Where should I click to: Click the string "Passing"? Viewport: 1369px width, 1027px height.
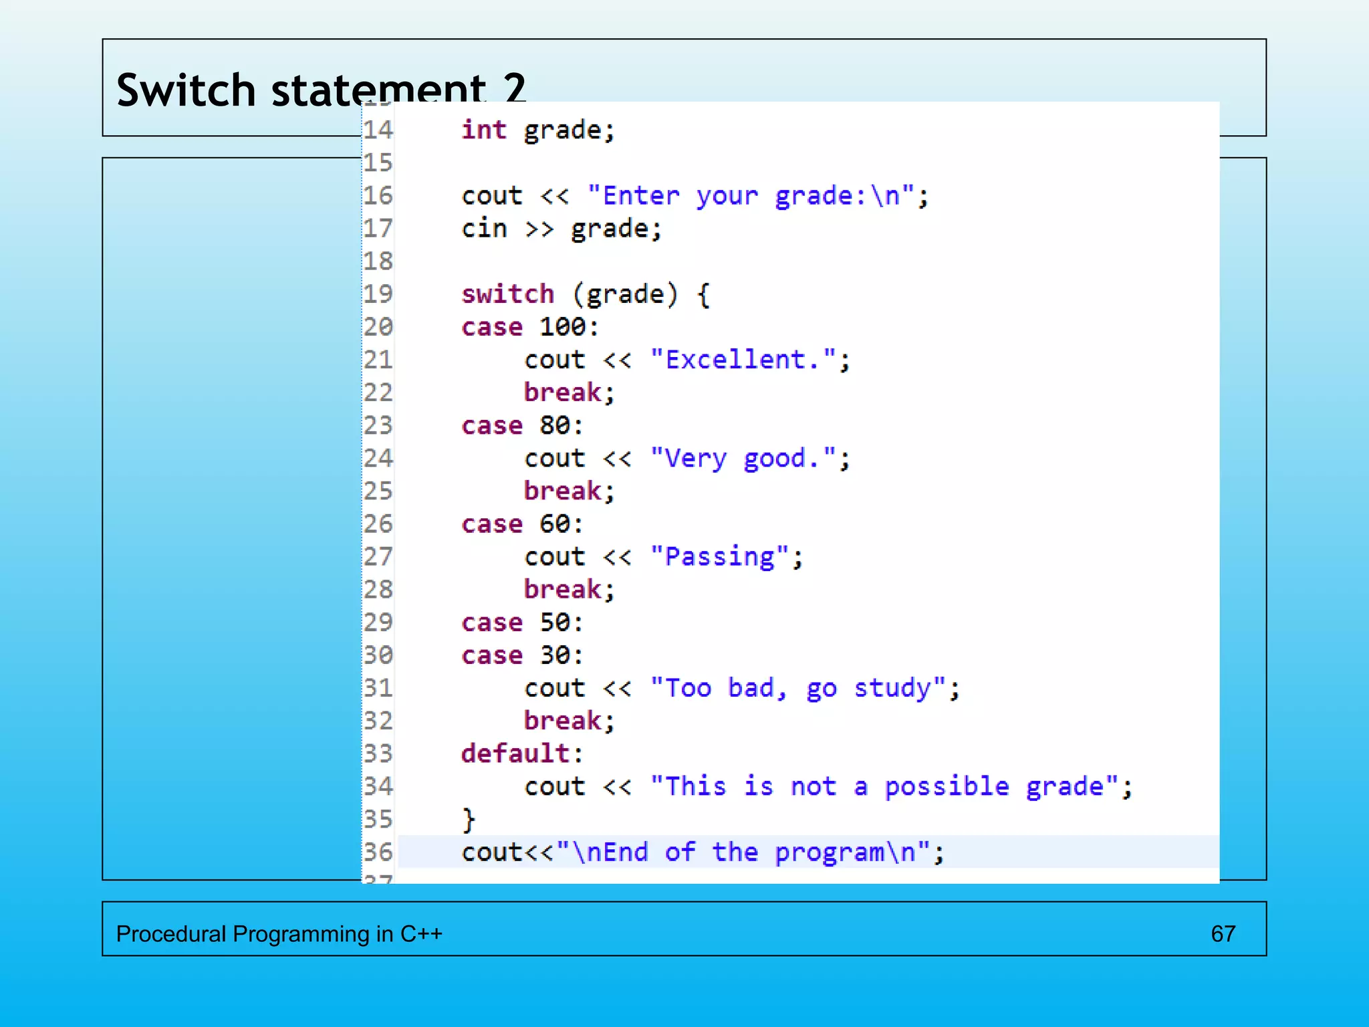(720, 556)
